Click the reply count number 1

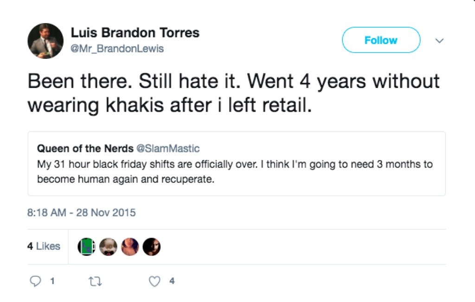[52, 281]
